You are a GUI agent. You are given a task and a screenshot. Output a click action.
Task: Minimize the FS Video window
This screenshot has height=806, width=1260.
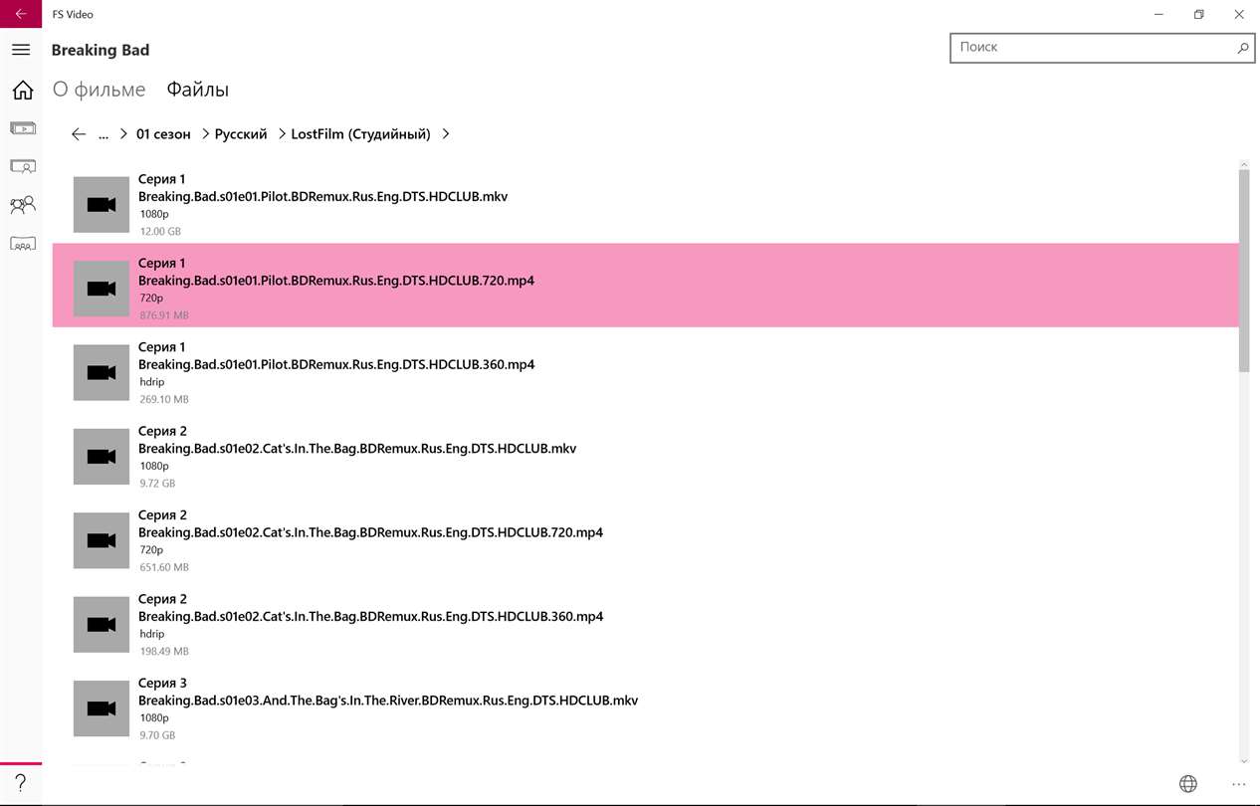coord(1158,14)
